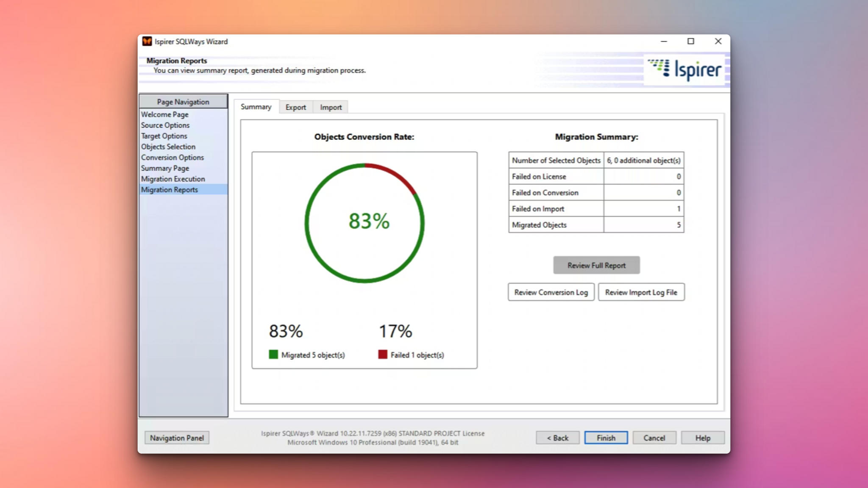Click the SQLWays butterfly icon in title bar
The height and width of the screenshot is (488, 868).
click(x=147, y=41)
